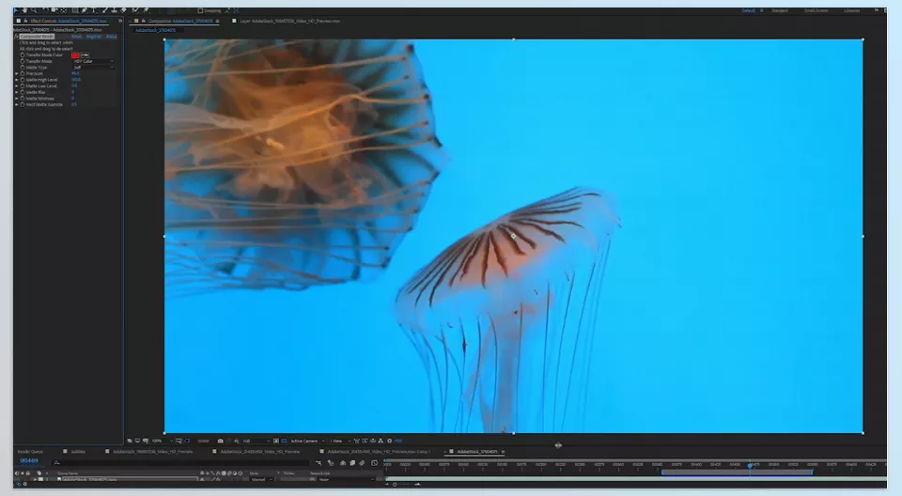Switch to the Effect Controls panel tab

coord(69,21)
